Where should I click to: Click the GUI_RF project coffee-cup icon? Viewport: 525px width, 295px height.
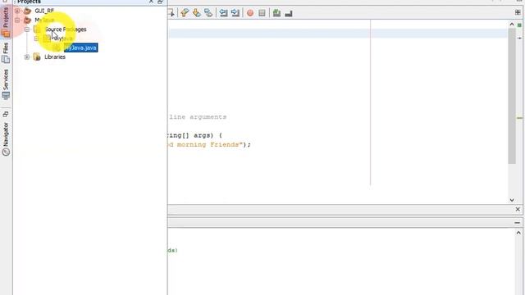(27, 11)
